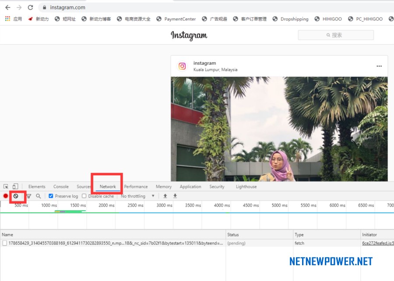
Task: Click the fetch type cell
Action: [x=299, y=243]
